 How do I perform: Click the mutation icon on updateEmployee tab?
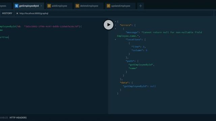coord(108,6)
